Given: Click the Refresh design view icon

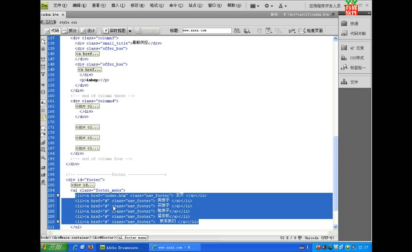Looking at the screenshot, I should point(260,31).
